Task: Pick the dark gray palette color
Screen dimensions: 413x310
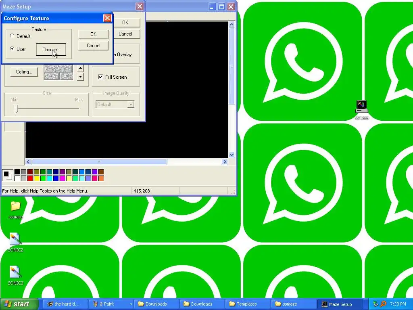Action: coord(24,172)
